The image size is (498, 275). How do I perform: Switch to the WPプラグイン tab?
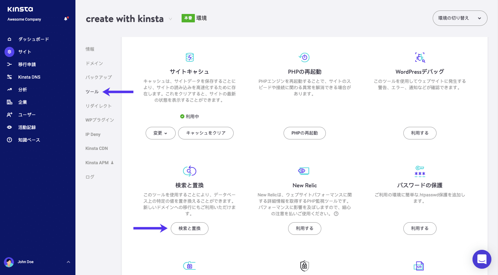pos(100,120)
